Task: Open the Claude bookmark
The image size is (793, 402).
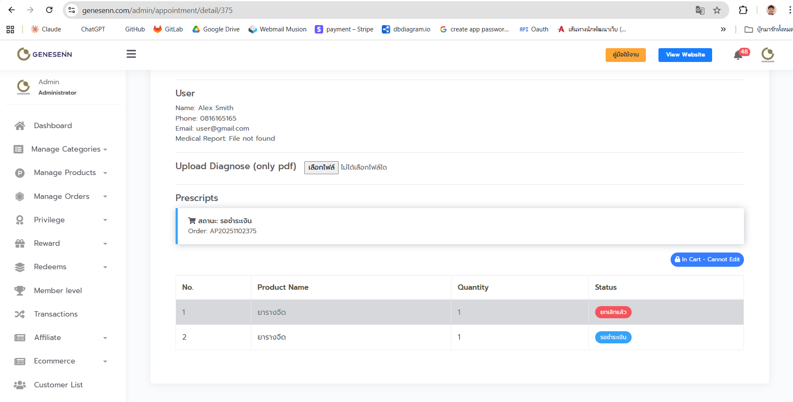Action: pyautogui.click(x=46, y=29)
